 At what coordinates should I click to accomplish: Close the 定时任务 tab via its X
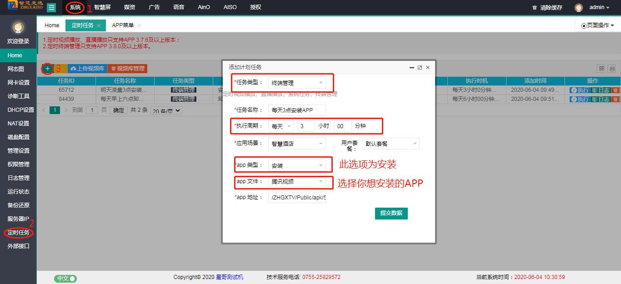(99, 25)
